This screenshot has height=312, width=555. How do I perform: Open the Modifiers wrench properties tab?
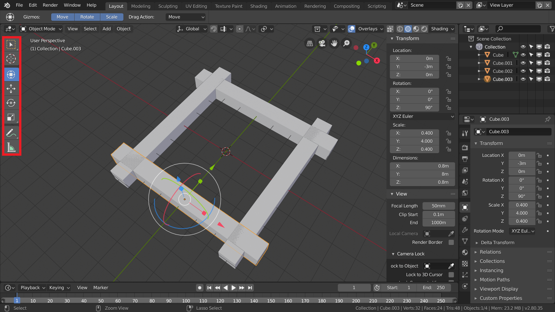tap(465, 230)
